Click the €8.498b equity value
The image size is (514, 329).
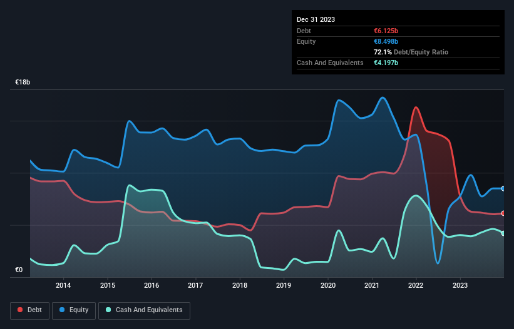[x=386, y=41]
